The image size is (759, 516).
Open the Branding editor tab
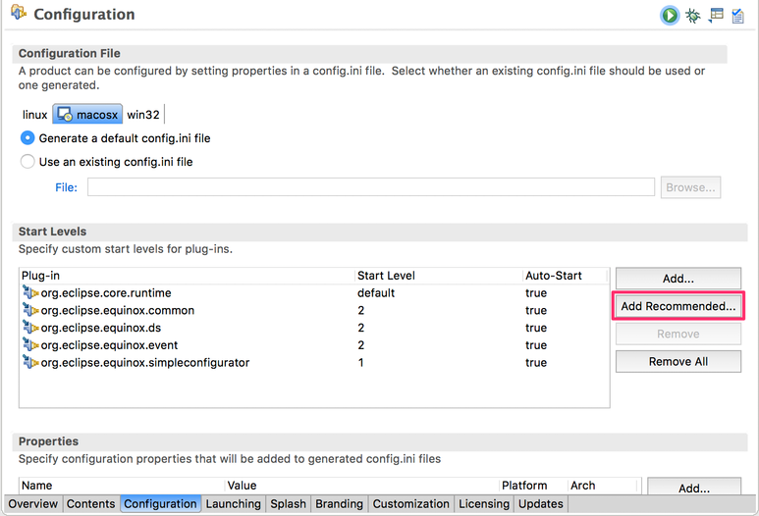(339, 504)
